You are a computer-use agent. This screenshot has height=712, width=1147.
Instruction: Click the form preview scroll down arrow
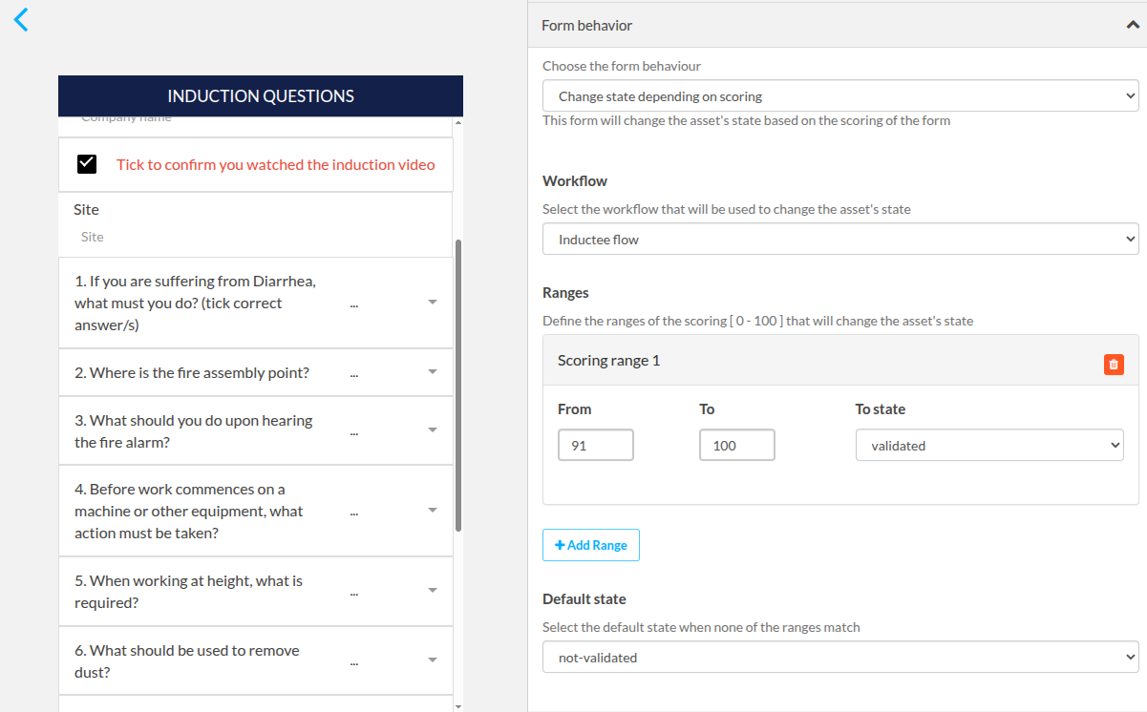tap(458, 705)
